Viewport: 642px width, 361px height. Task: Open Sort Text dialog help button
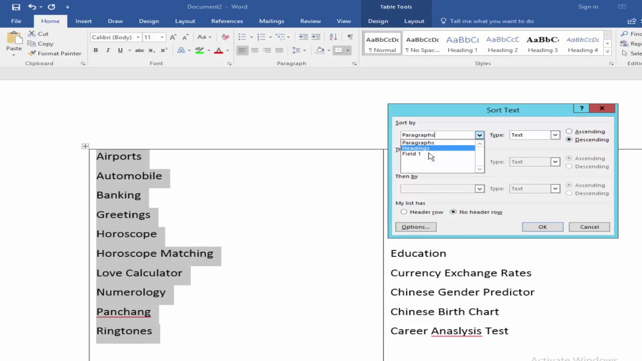(581, 108)
